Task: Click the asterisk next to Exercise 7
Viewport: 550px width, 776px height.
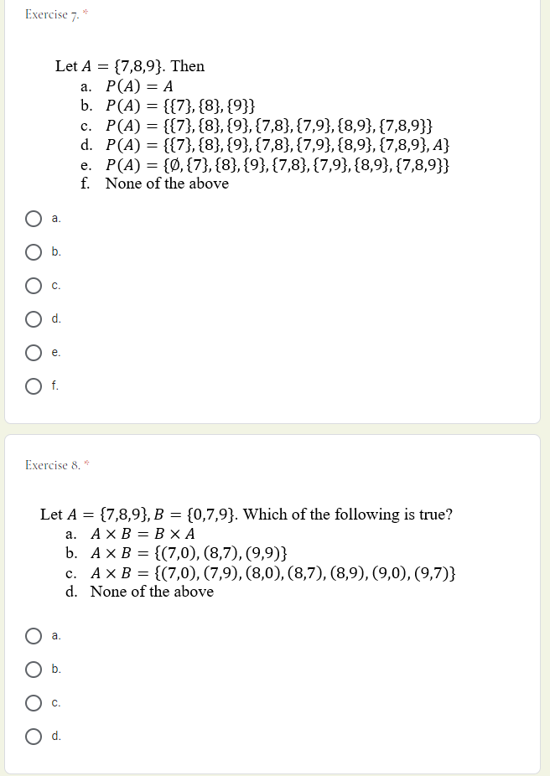Action: pos(84,12)
